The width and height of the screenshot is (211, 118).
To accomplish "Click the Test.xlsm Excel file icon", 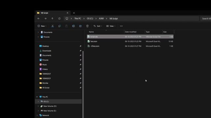I will [88, 41].
